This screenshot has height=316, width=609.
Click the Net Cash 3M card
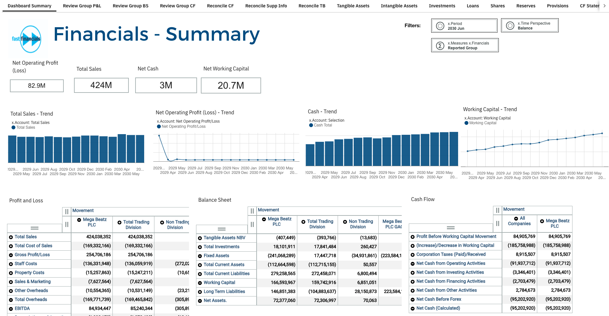coord(166,85)
